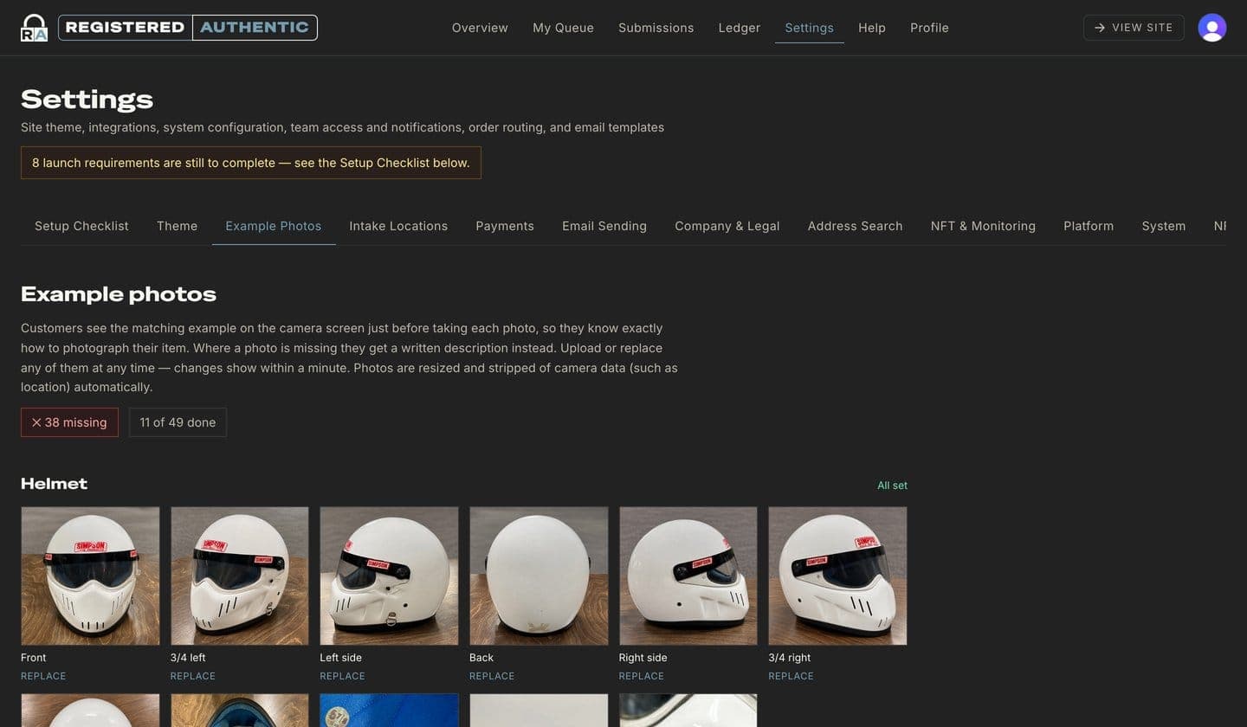Replace the Front example photo
Image resolution: width=1247 pixels, height=727 pixels.
tap(43, 676)
